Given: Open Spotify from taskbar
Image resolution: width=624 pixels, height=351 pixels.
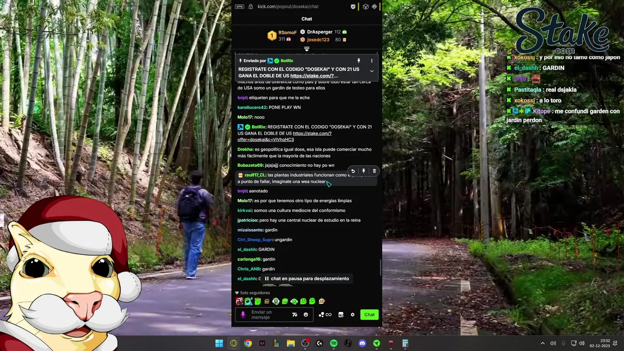Looking at the screenshot, I should coord(333,343).
